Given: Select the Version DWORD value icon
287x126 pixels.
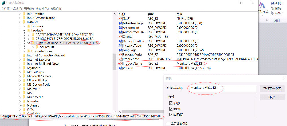Looking at the screenshot, I should coord(121,68).
